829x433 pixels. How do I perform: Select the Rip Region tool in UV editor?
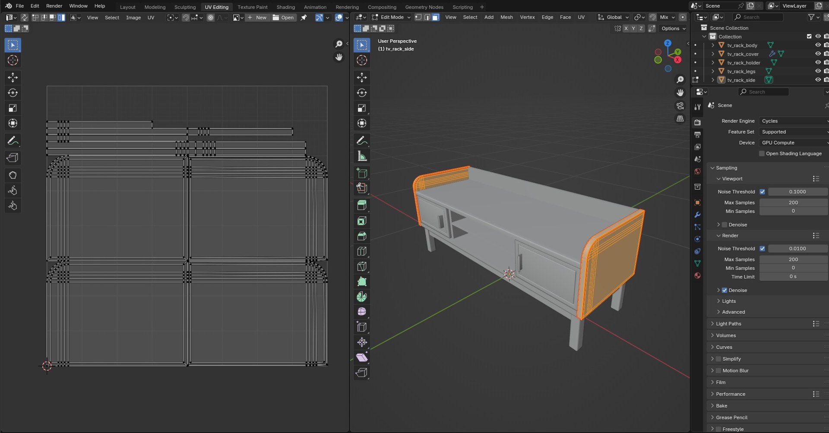click(x=13, y=158)
